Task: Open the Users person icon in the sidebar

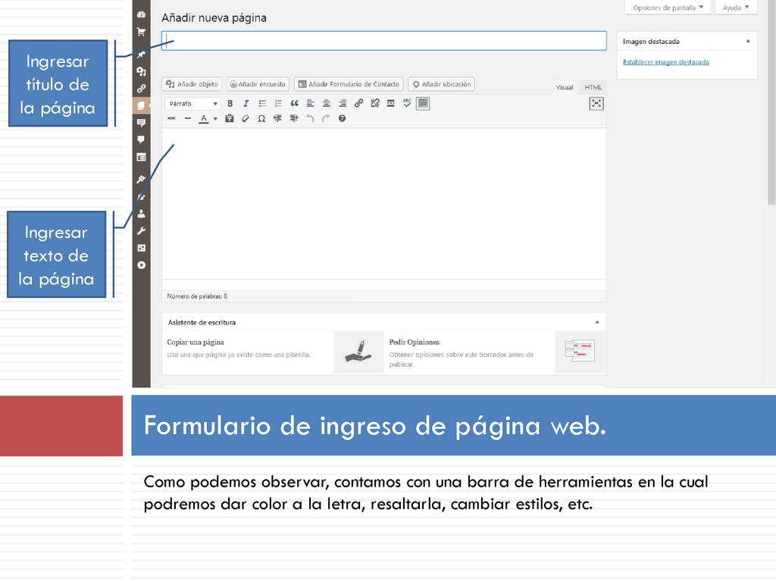Action: pos(141,214)
